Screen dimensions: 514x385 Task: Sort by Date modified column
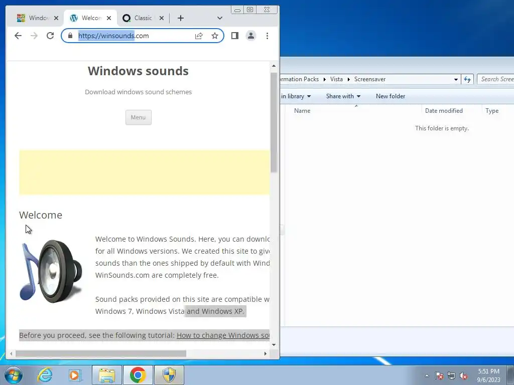[x=451, y=111]
